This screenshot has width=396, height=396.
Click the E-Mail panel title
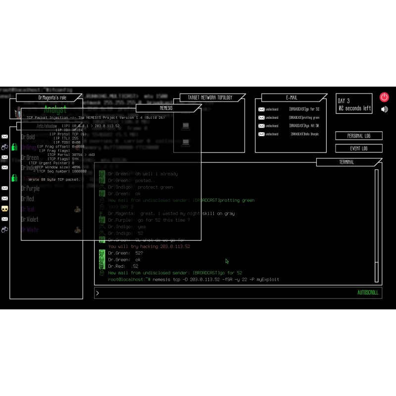pos(291,98)
